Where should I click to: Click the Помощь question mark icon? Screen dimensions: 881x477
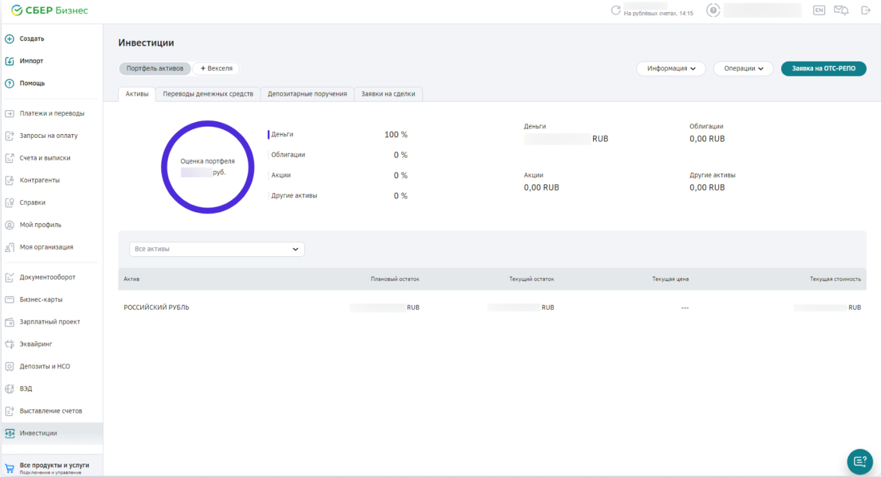click(x=10, y=83)
